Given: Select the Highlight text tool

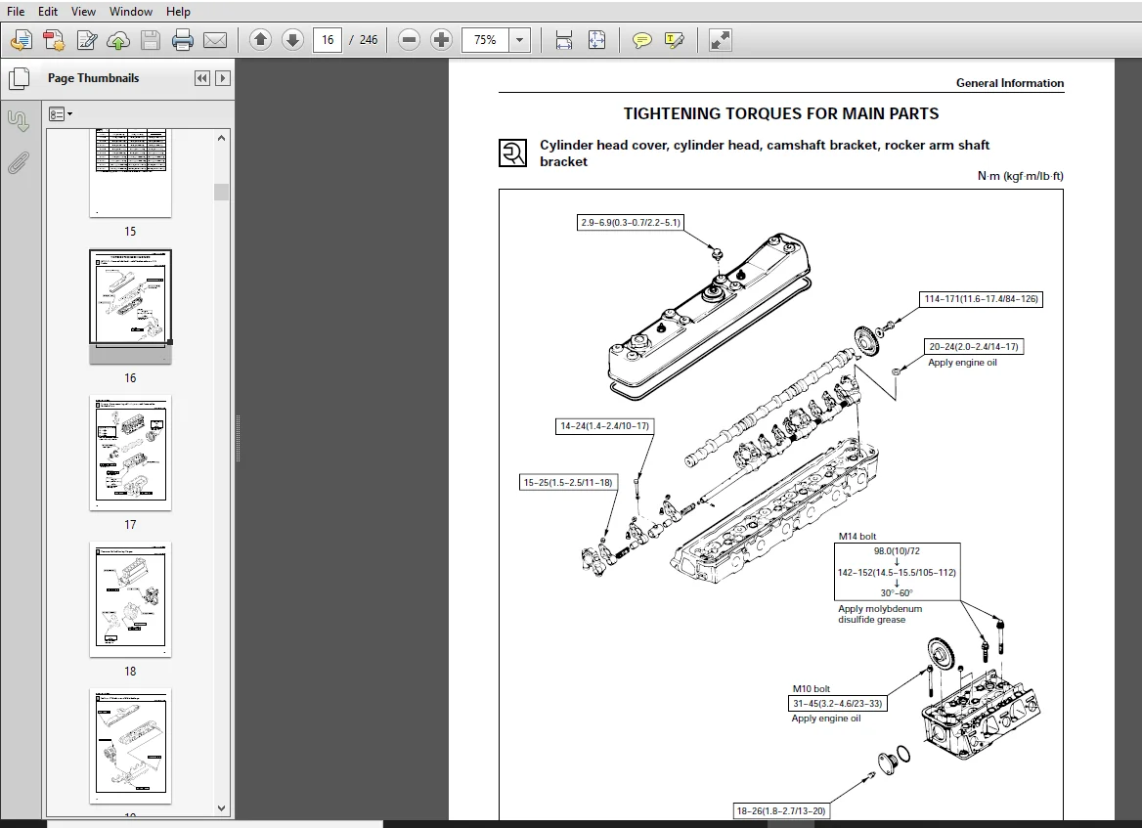Looking at the screenshot, I should [x=675, y=40].
